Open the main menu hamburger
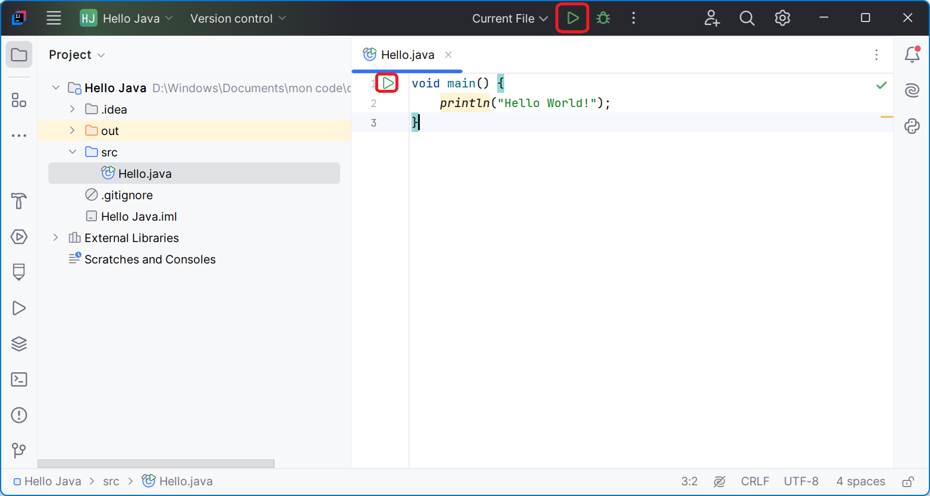The height and width of the screenshot is (496, 930). pos(54,18)
